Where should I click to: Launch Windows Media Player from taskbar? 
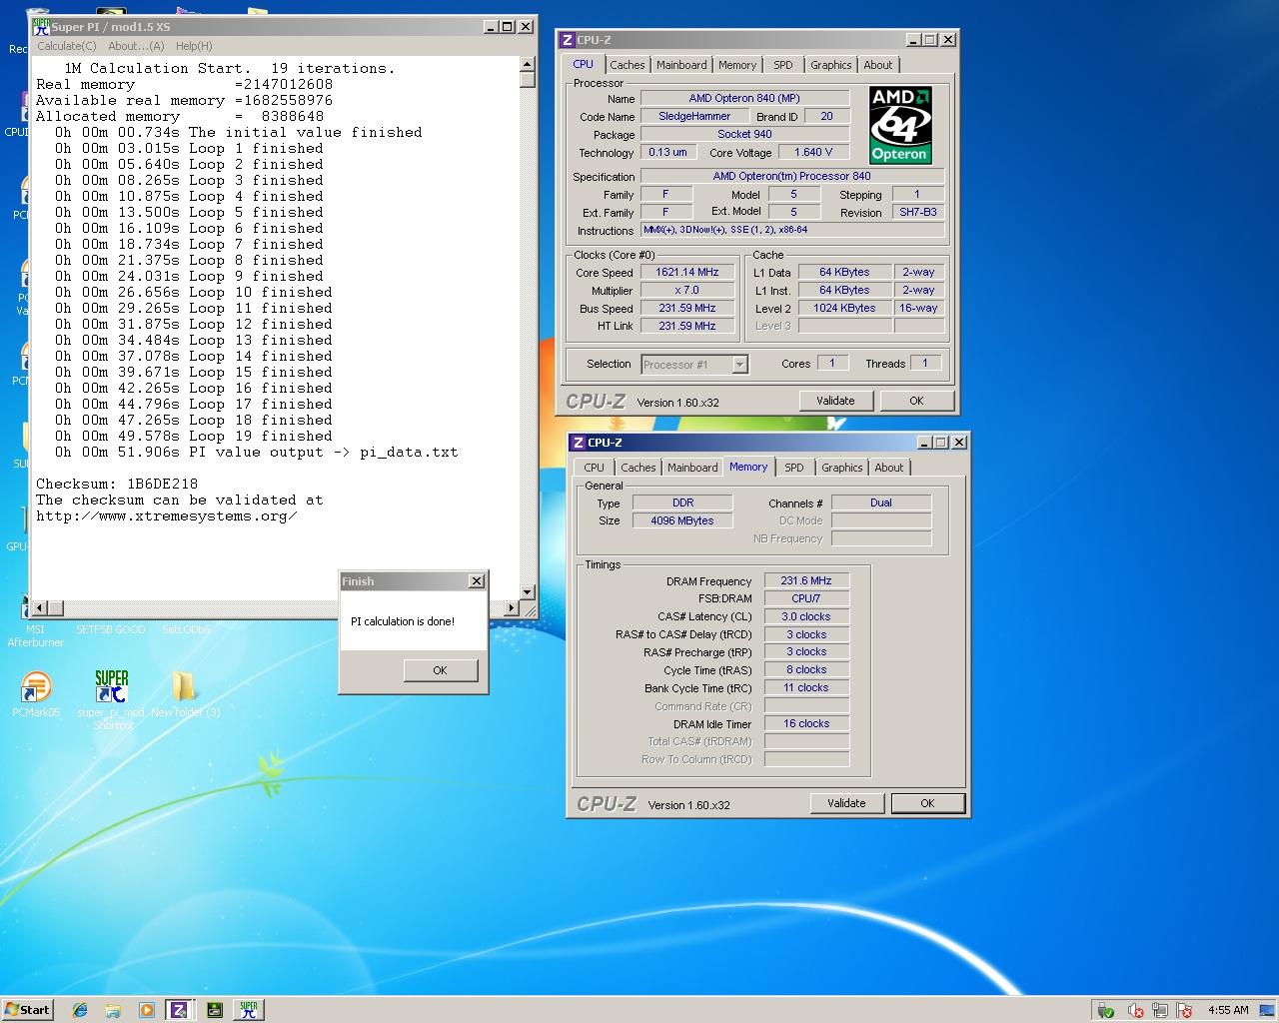[146, 1010]
